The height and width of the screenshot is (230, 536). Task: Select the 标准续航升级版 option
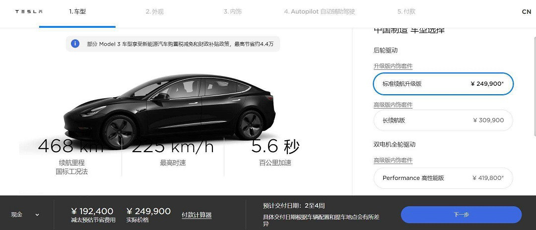[x=443, y=84]
